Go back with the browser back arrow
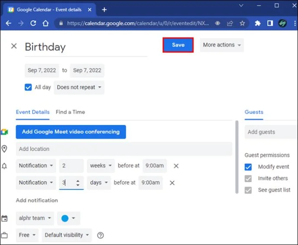 tap(9, 23)
